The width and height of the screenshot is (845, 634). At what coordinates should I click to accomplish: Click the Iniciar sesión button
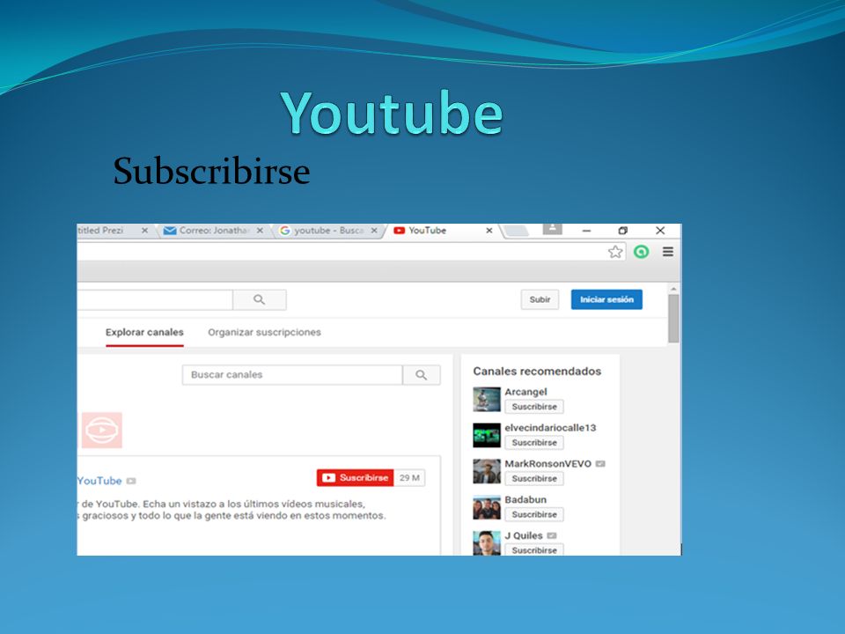tap(606, 299)
